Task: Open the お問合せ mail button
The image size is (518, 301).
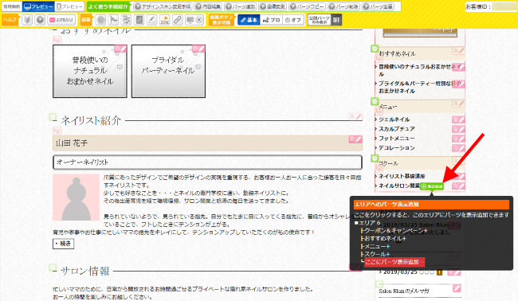Action: 61,20
